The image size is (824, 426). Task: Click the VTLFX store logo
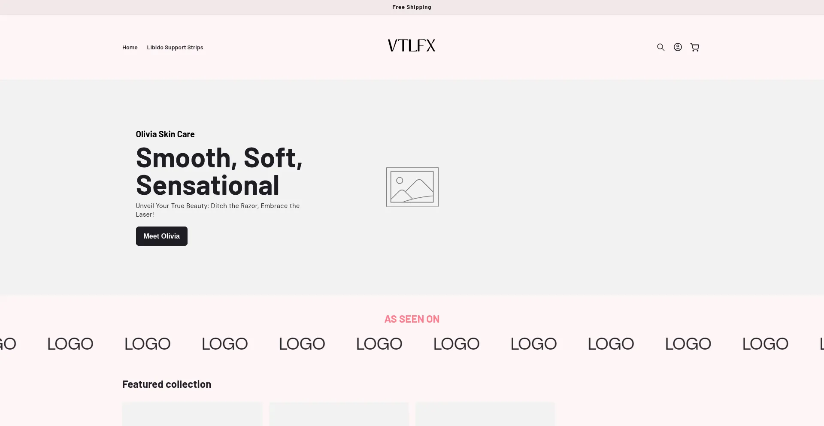(x=411, y=45)
